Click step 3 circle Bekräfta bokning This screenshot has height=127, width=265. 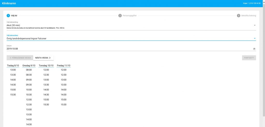point(238,16)
